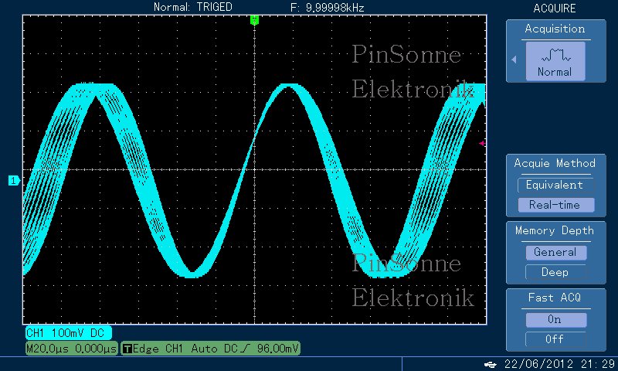Click the ACQUIRE menu title
Image resolution: width=618 pixels, height=371 pixels.
[555, 9]
